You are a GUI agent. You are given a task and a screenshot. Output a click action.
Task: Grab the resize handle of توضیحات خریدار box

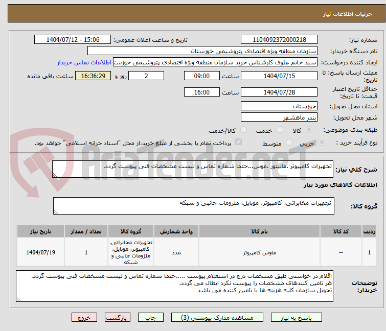[x=19, y=299]
